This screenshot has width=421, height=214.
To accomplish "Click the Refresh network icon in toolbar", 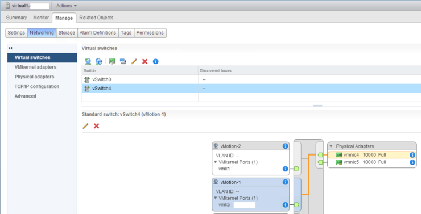I will pyautogui.click(x=99, y=61).
